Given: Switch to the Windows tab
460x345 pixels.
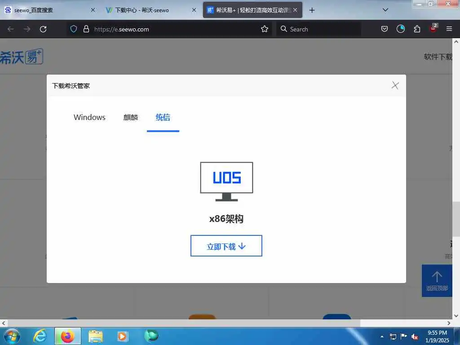Looking at the screenshot, I should [89, 117].
